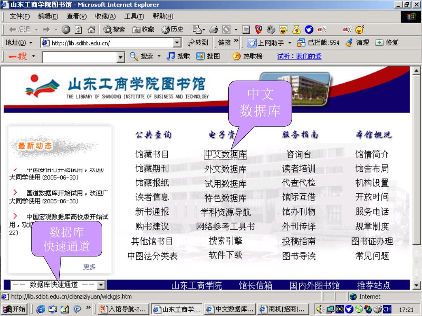
Task: Click the 一搜 logo button
Action: [x=18, y=56]
